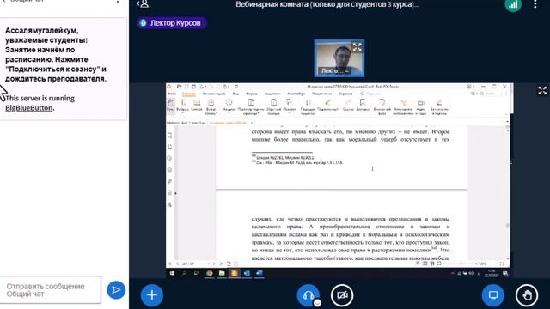Expand hidden system tray icons

453,273
